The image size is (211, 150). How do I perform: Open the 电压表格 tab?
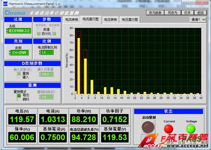[110, 20]
